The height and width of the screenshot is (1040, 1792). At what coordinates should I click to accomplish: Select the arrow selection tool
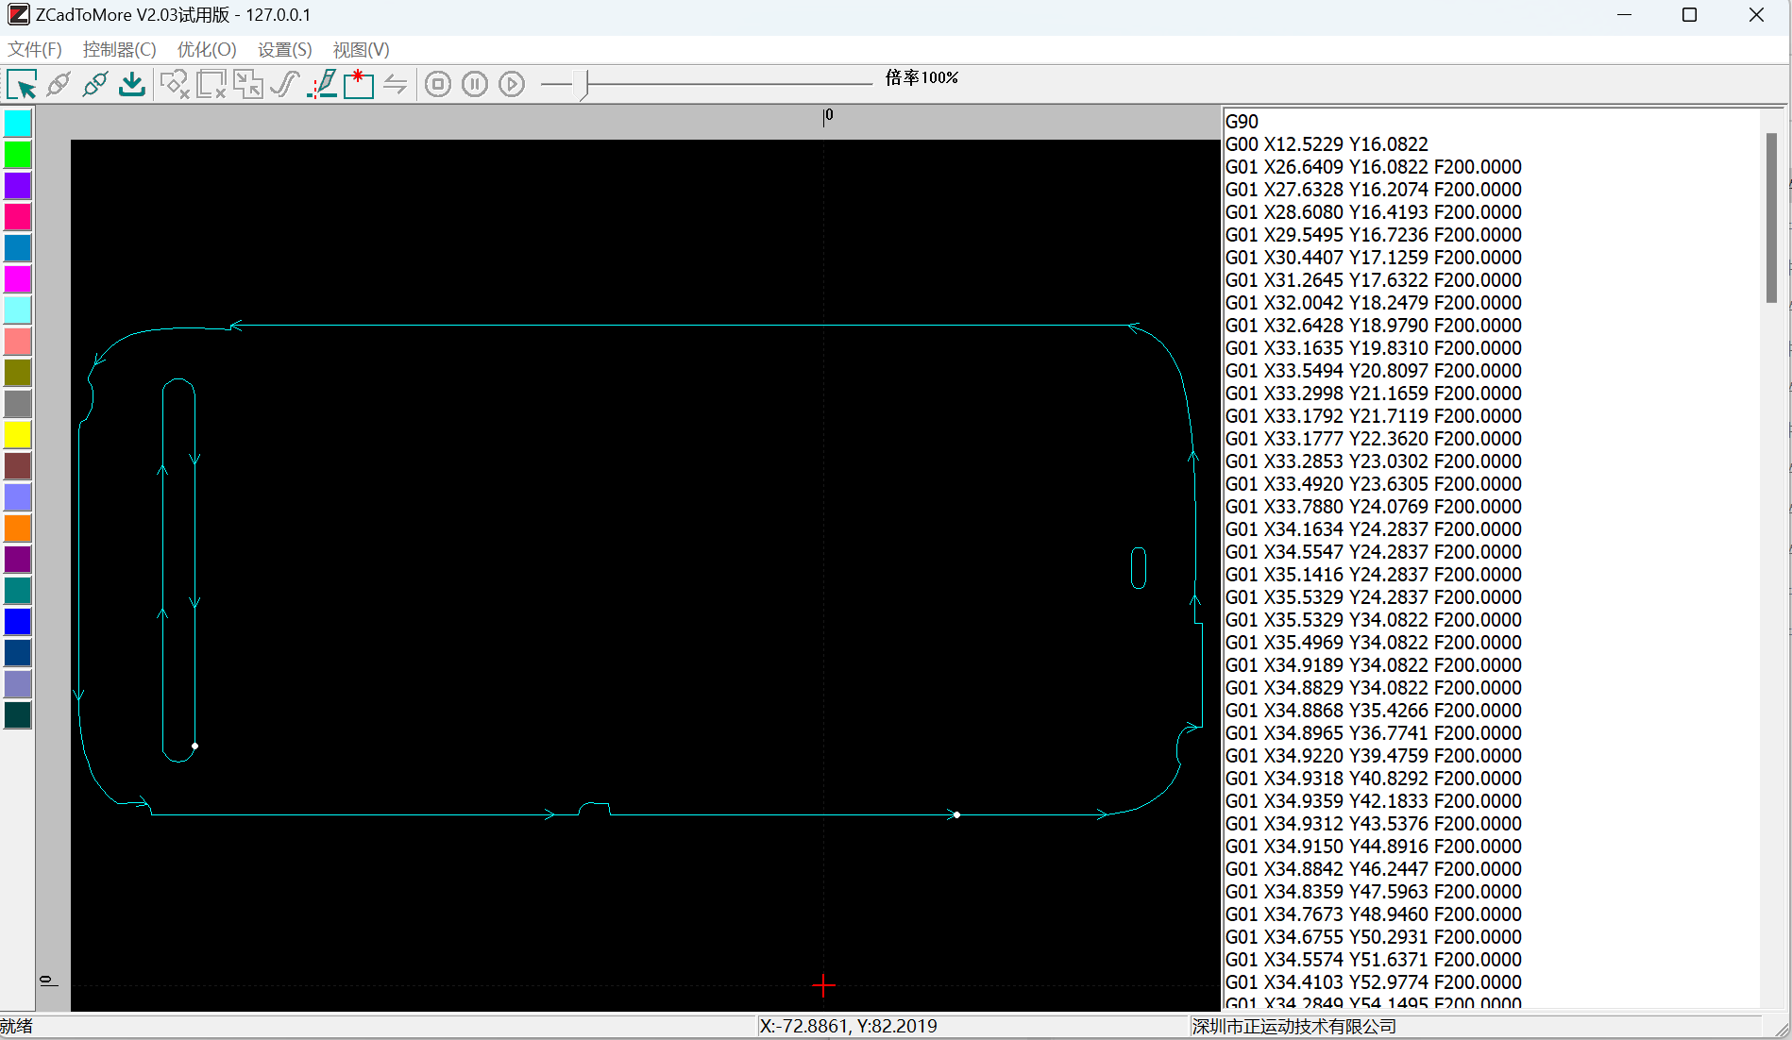coord(22,85)
